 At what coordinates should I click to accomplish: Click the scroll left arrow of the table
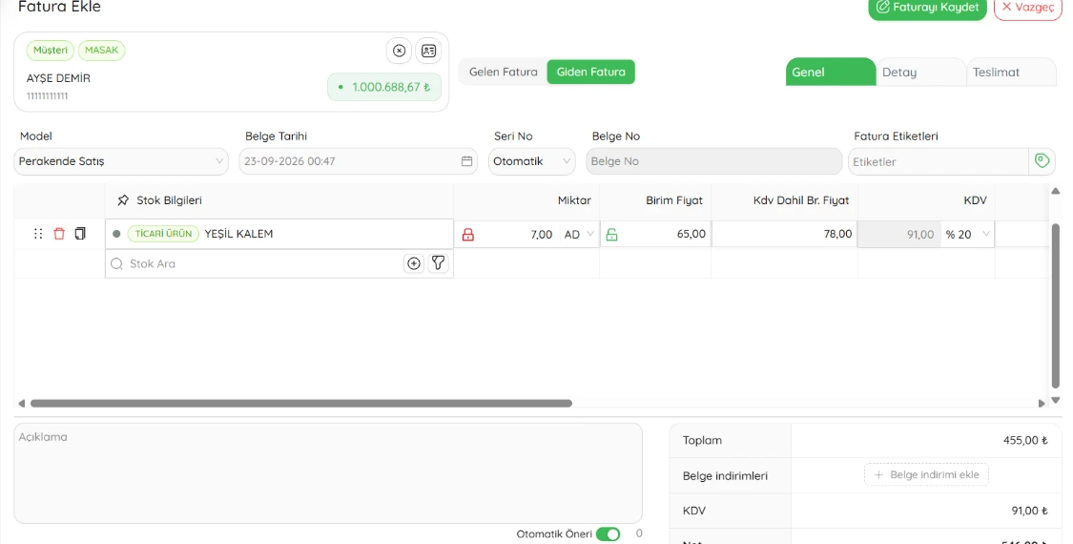pos(21,404)
